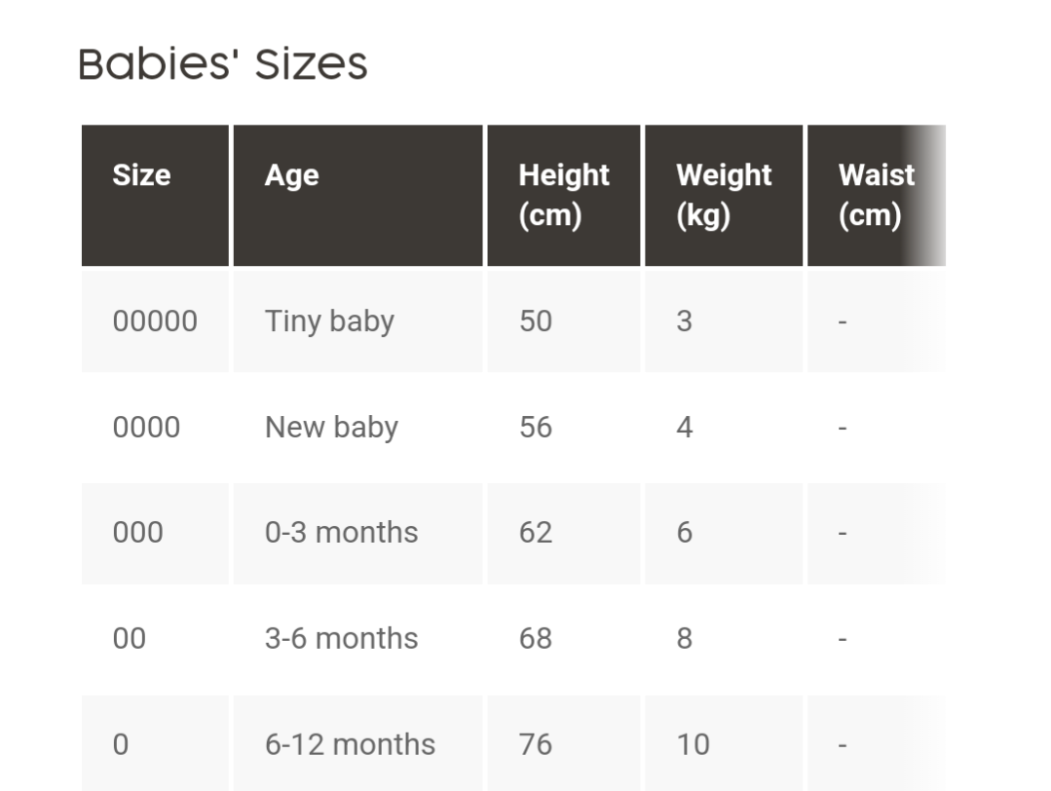Select the weight value 10
1051x791 pixels.
(693, 744)
